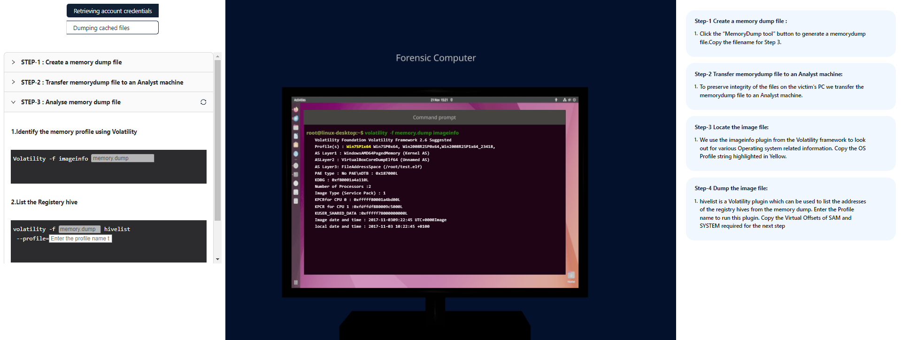
Task: Click the date and time in top bar
Action: point(440,100)
